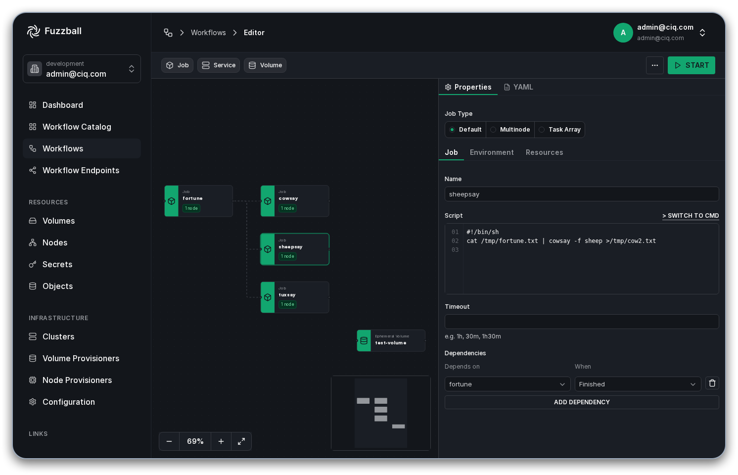Open the When Finished dropdown
Viewport: 738px width, 475px height.
click(638, 384)
